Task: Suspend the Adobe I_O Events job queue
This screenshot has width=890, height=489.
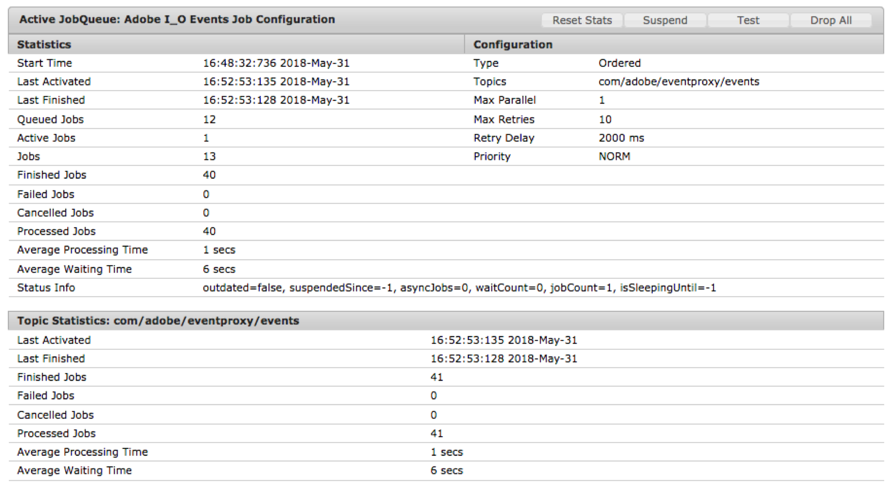Action: 665,20
